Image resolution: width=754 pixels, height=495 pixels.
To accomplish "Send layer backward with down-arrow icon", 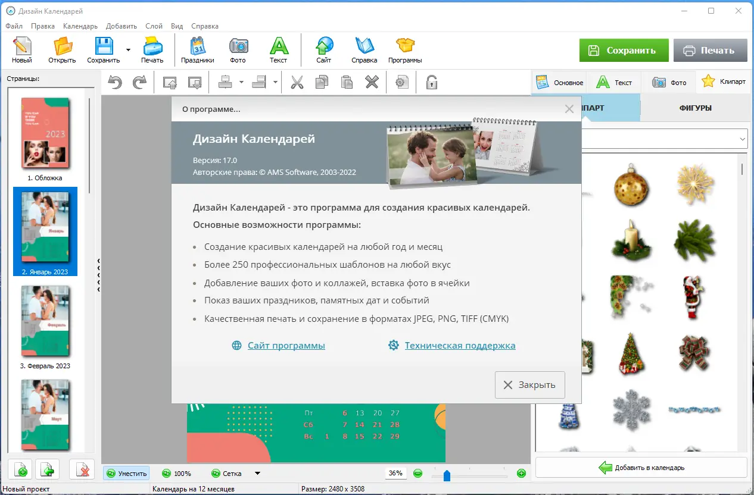I will (194, 82).
